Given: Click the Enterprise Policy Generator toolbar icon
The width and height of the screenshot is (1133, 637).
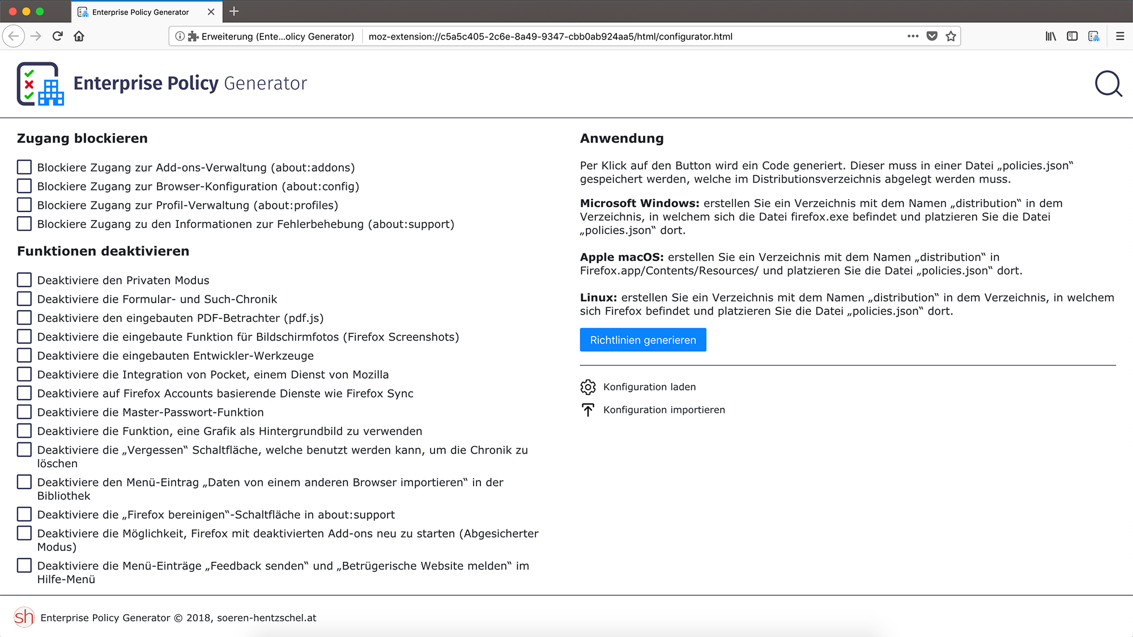Looking at the screenshot, I should click(x=1094, y=36).
